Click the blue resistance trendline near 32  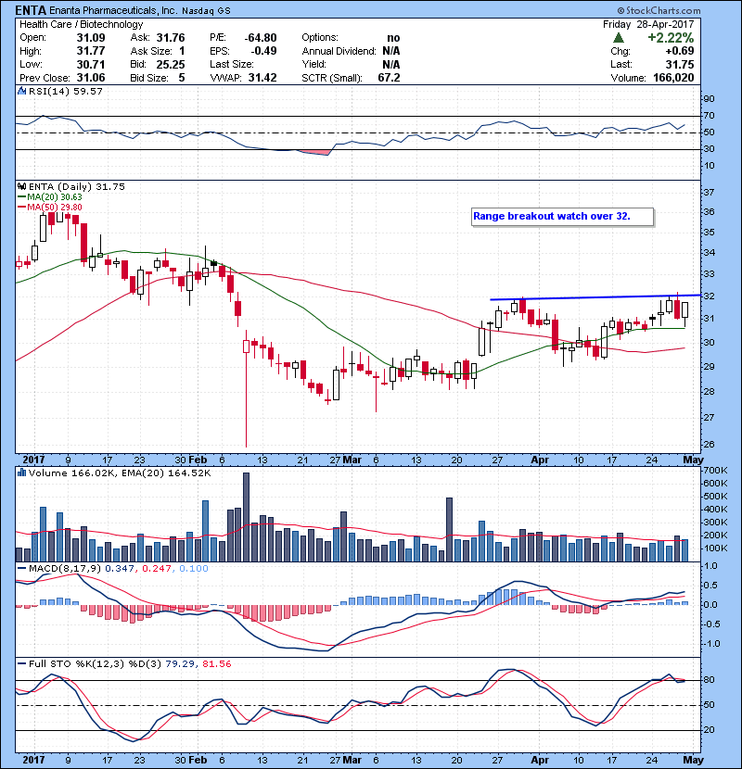click(595, 297)
